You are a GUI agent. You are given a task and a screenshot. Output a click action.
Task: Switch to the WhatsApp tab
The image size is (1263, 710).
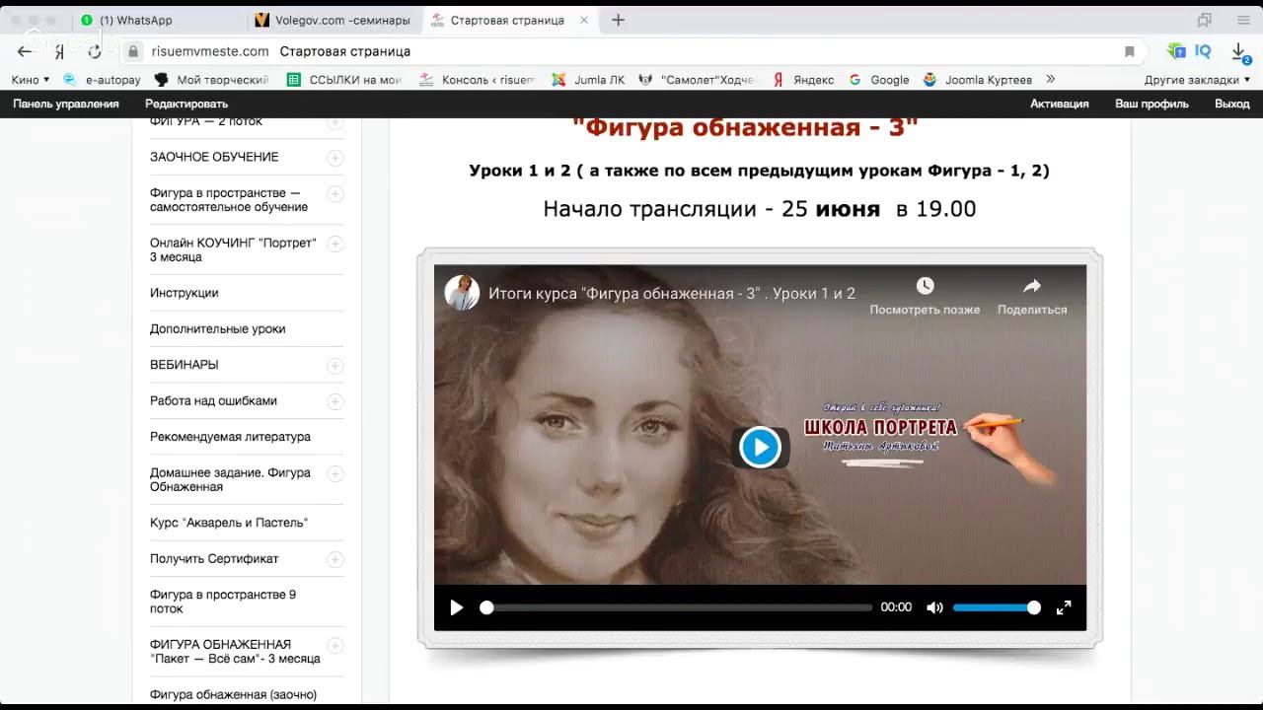click(x=158, y=20)
